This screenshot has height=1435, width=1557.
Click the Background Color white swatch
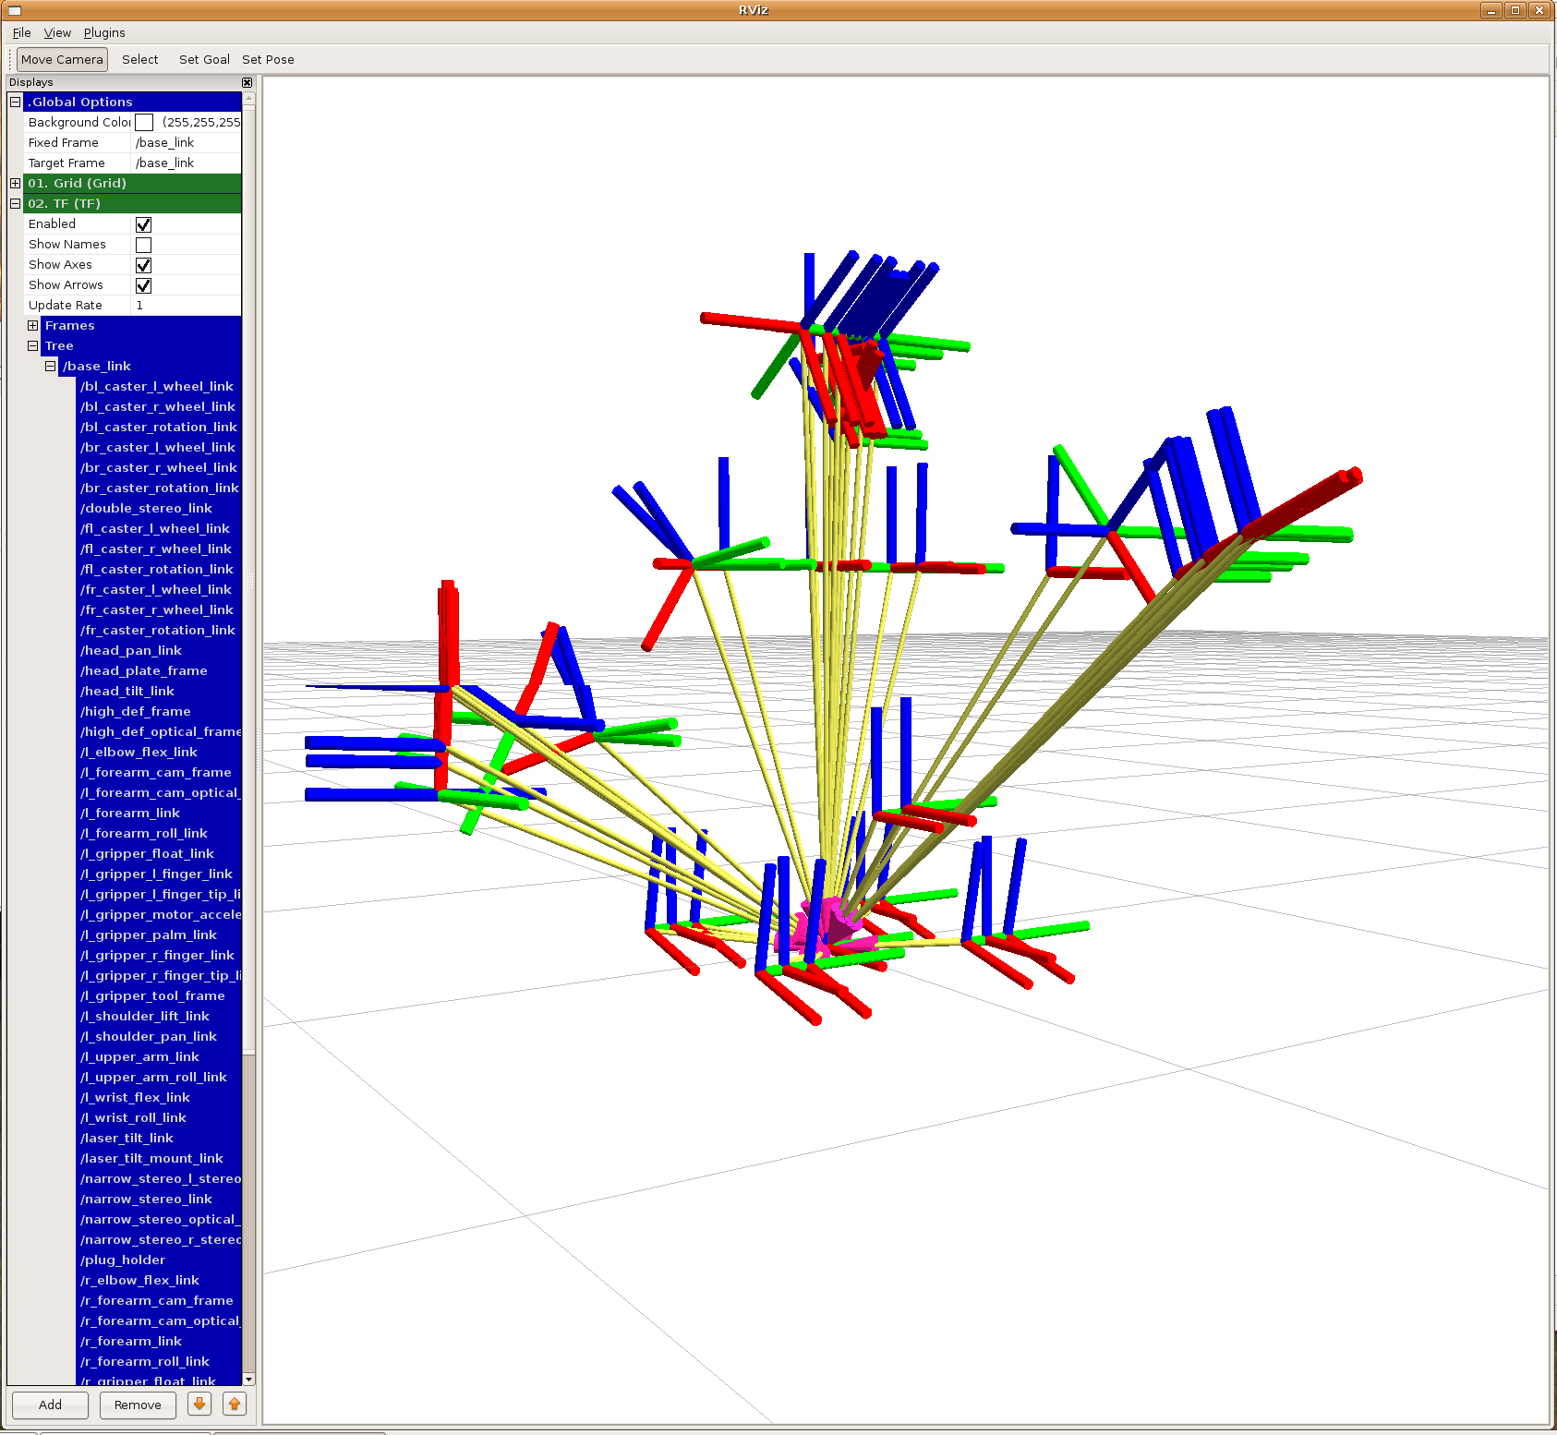point(144,122)
